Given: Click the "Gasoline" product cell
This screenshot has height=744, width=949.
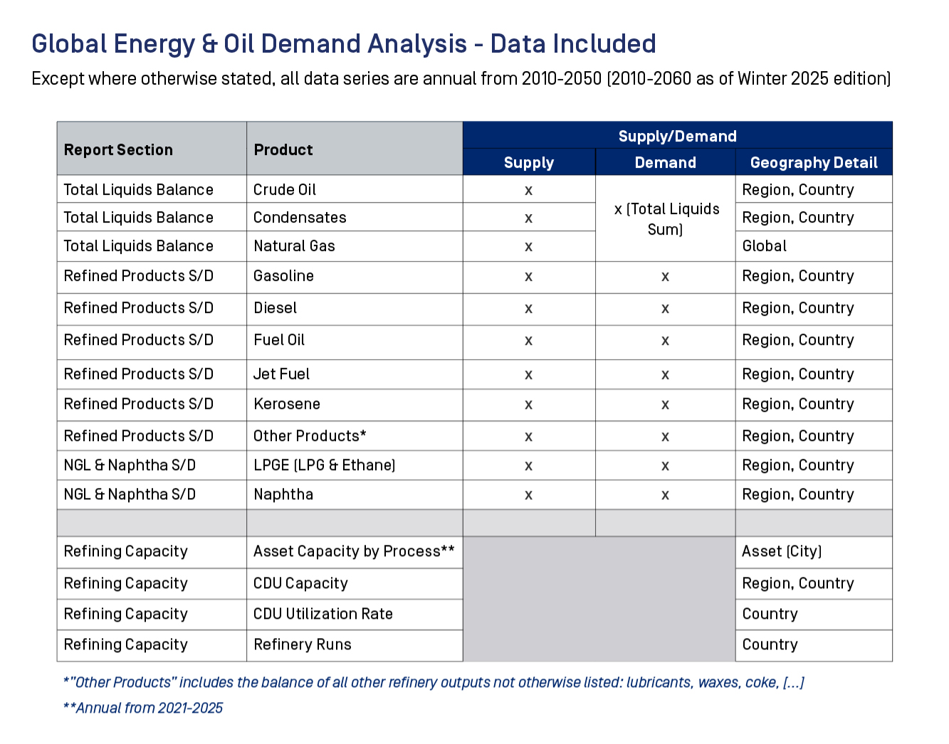Looking at the screenshot, I should coord(283,276).
